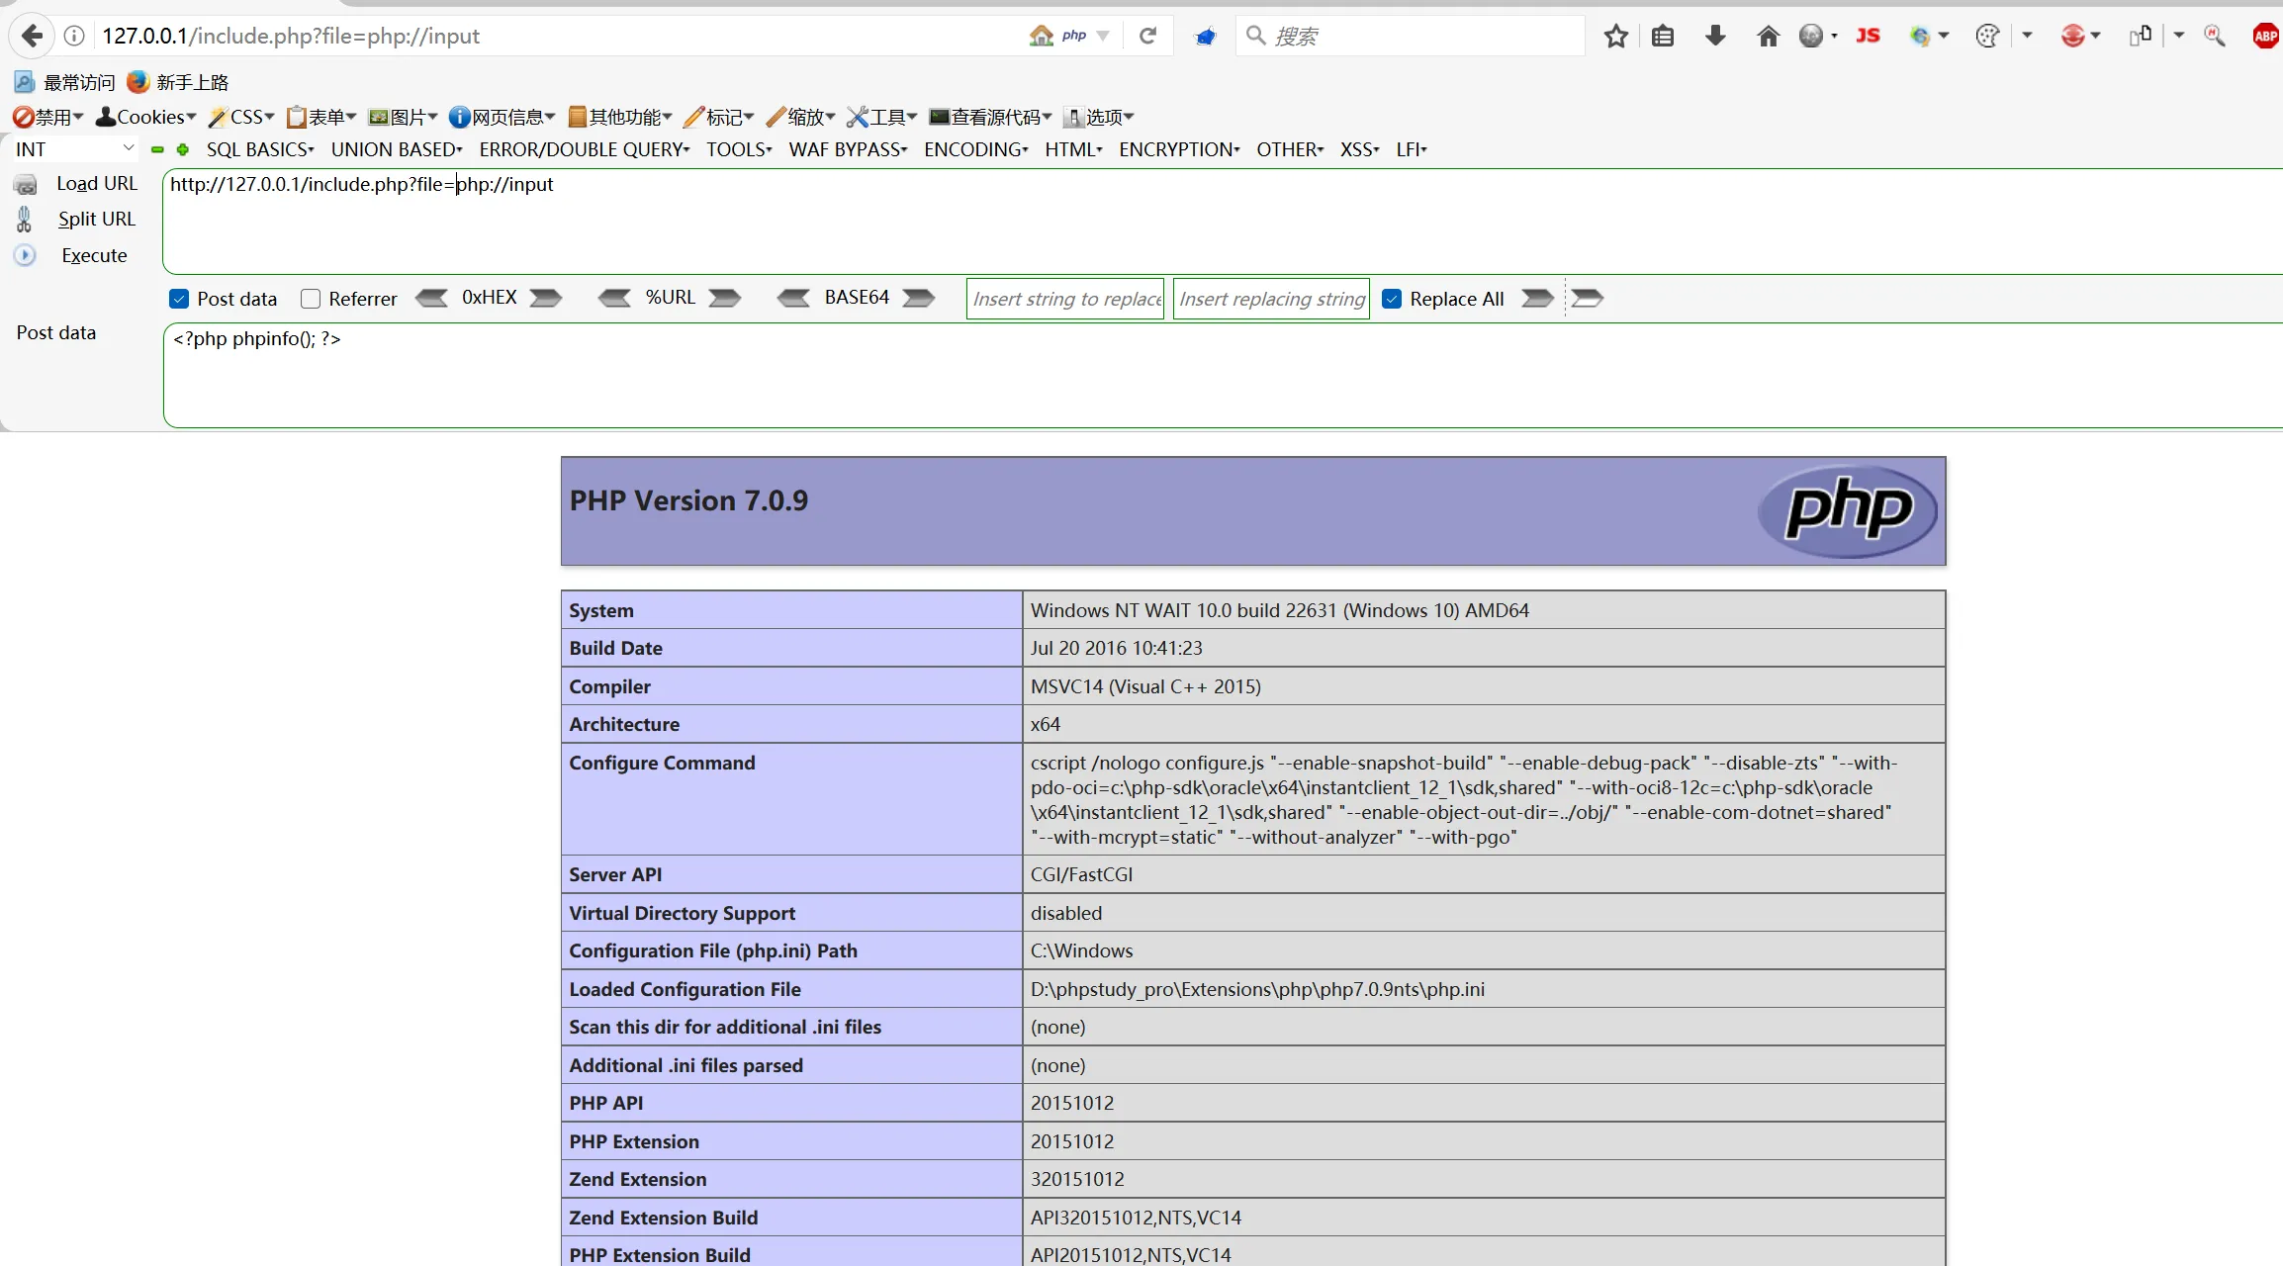Enable the Referrer checkbox
This screenshot has height=1266, width=2283.
[311, 299]
